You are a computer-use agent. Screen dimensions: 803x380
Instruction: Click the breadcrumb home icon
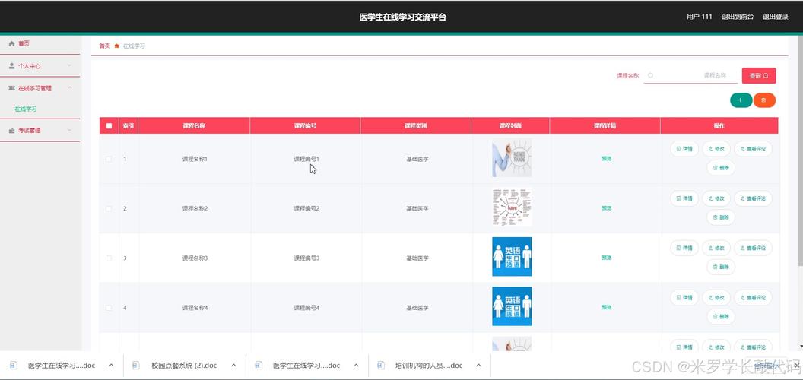(117, 46)
